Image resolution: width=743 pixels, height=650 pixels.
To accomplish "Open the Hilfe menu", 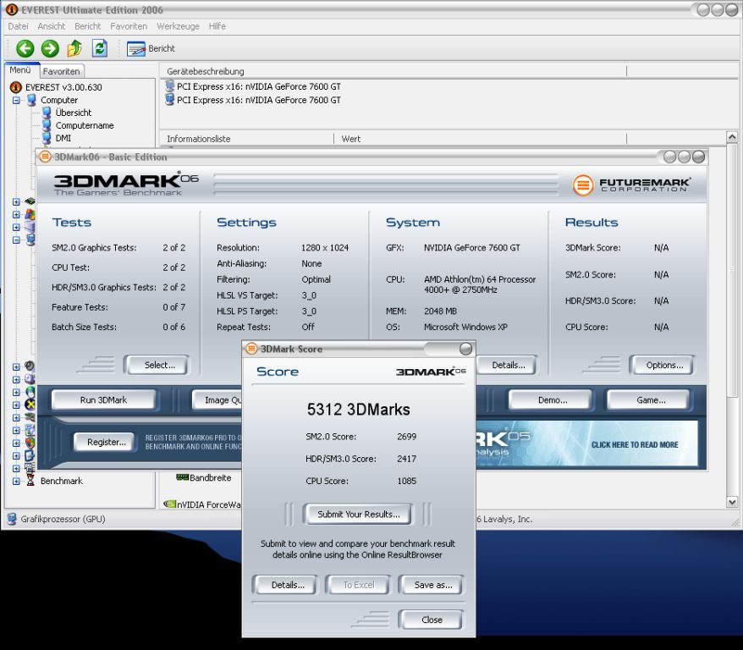I will point(217,26).
